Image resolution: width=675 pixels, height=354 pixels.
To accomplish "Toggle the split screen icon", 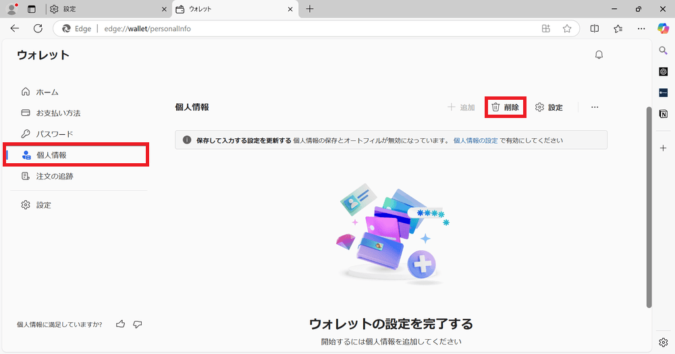I will pos(595,28).
